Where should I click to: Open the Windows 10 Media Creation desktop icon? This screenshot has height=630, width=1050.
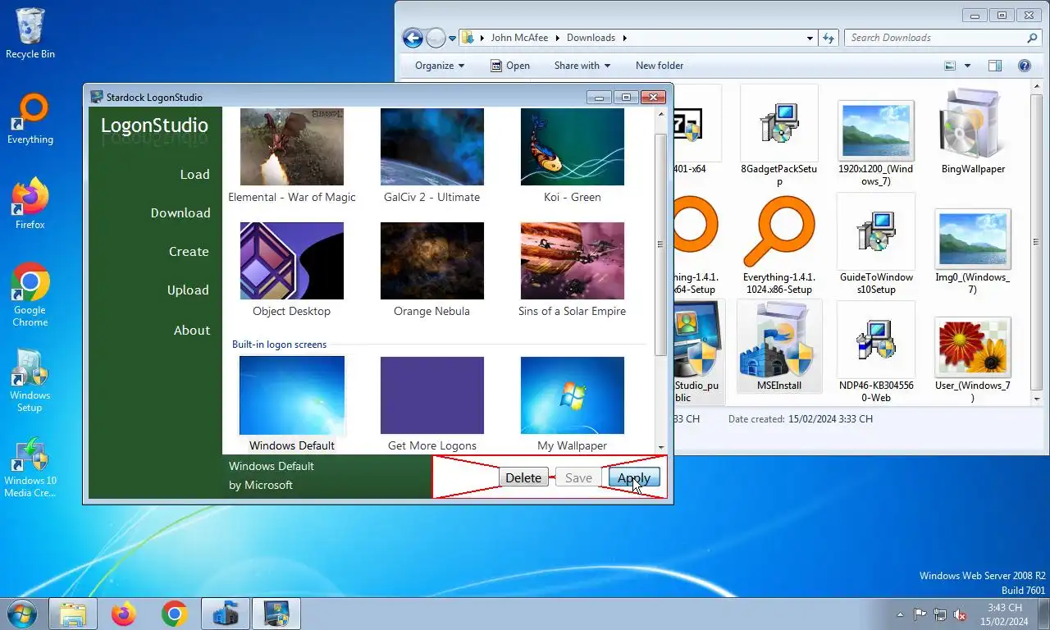(x=30, y=468)
